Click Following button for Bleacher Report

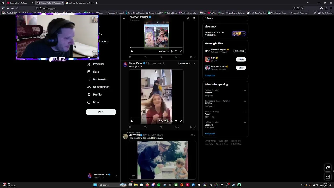(x=239, y=51)
